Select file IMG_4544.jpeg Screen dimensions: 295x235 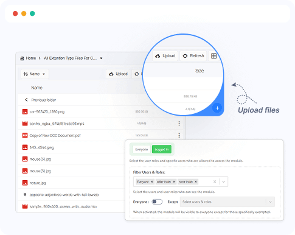pos(42,147)
